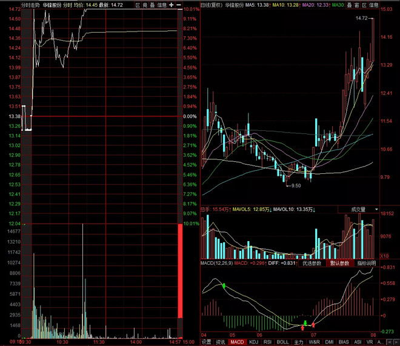Click the 总手: 15.54万 volume label
Viewport: 400px width, 346px height.
pos(216,209)
